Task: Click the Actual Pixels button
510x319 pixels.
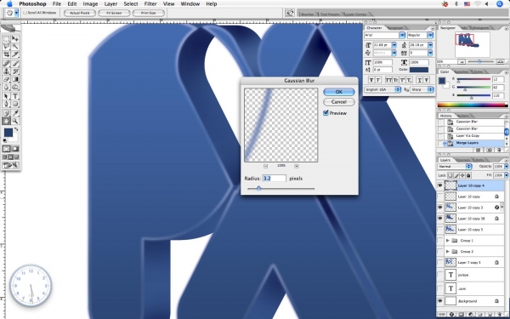Action: [80, 13]
